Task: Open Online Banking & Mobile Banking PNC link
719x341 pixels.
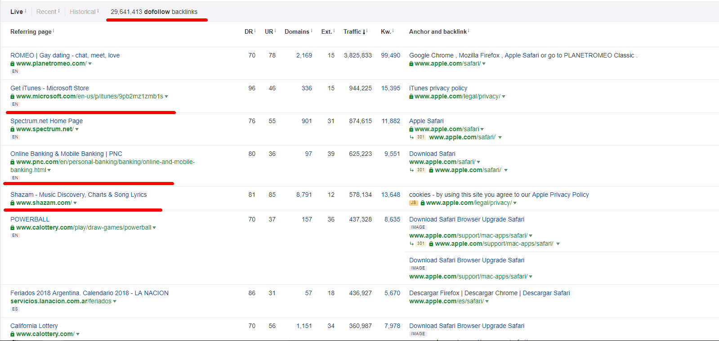Action: (66, 154)
